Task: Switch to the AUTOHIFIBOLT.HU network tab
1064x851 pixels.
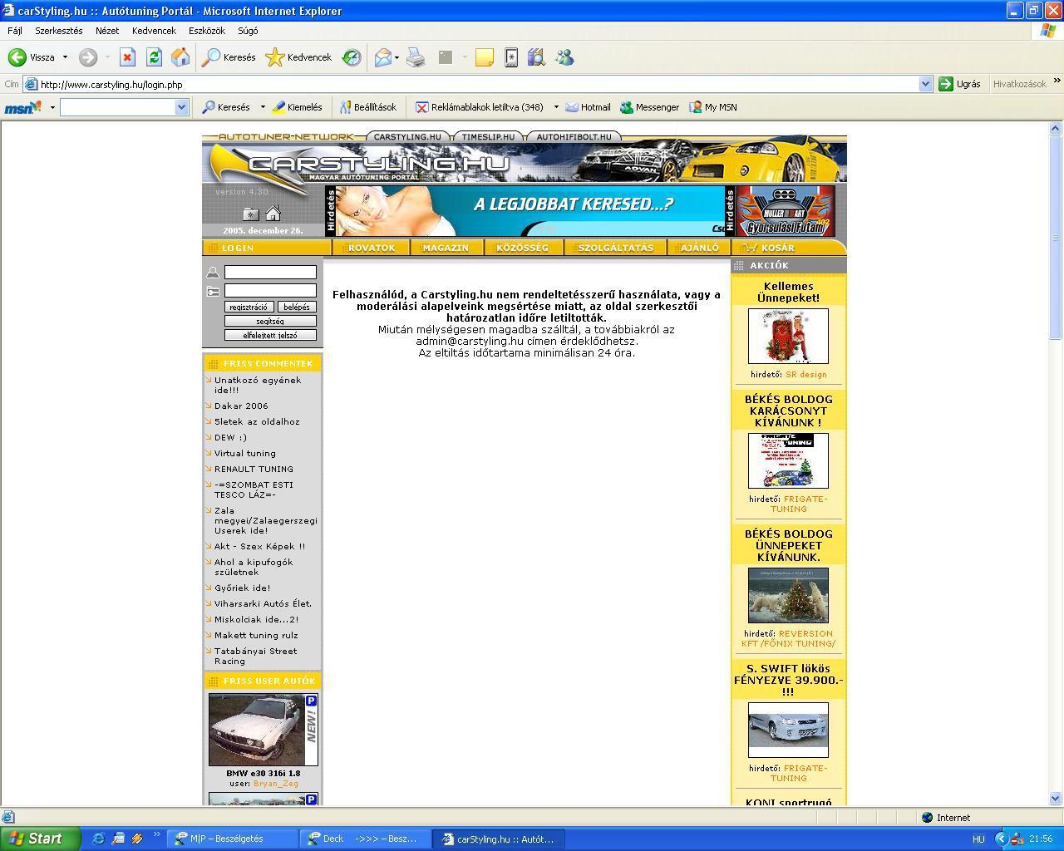Action: click(x=574, y=136)
